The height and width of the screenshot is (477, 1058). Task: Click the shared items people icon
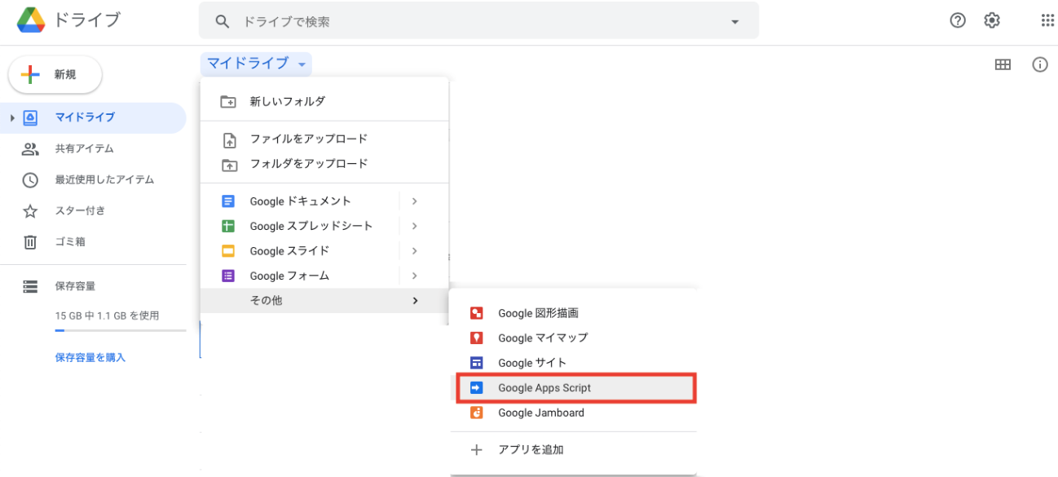pos(30,149)
